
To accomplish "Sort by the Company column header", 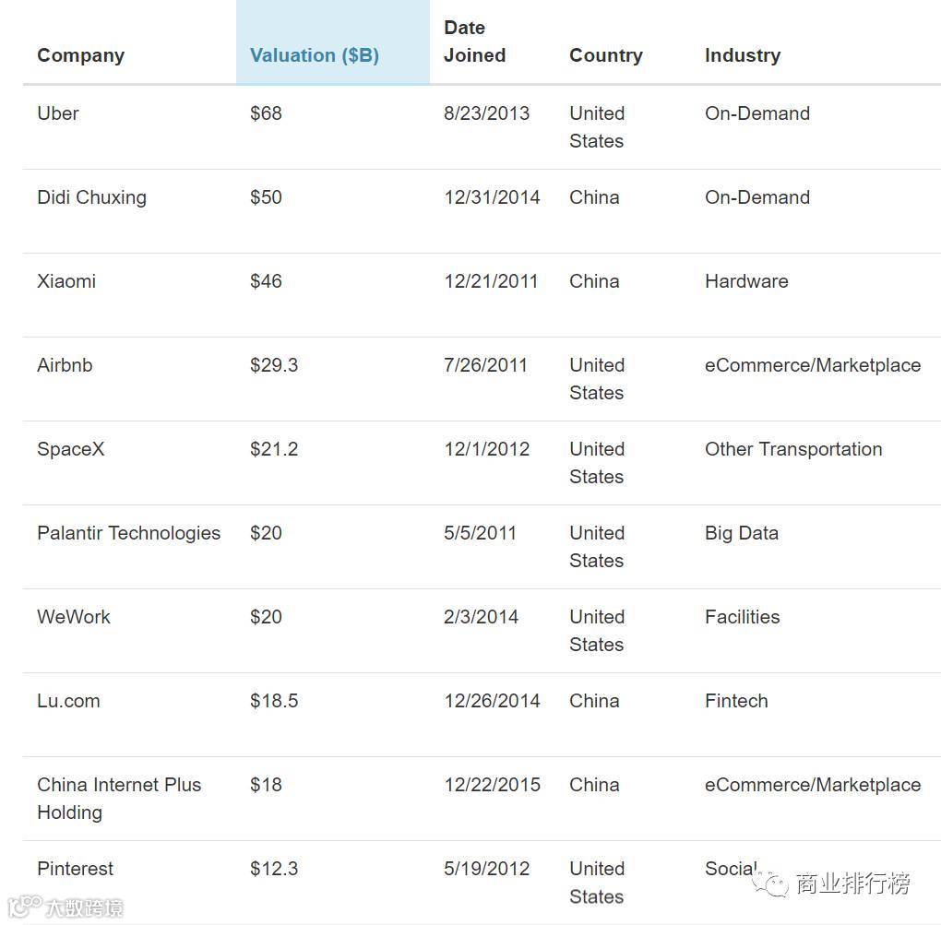I will click(81, 55).
